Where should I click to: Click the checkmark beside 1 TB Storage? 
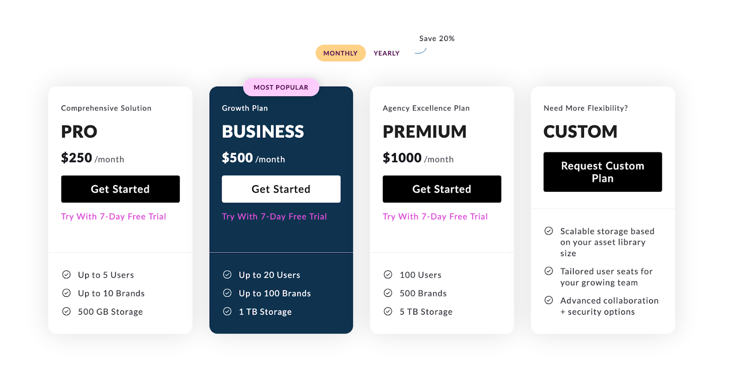[227, 311]
